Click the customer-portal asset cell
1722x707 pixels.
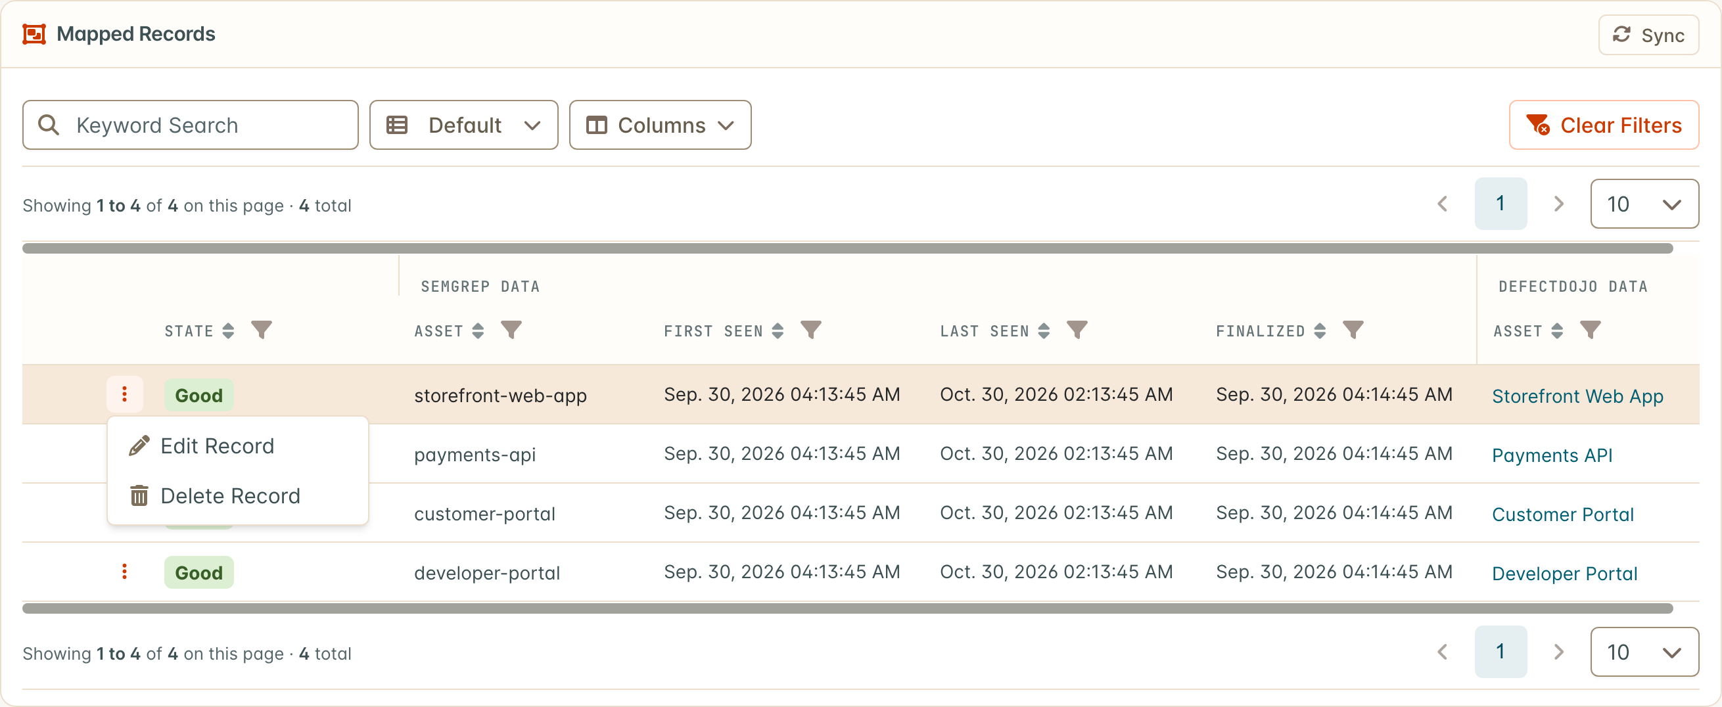point(484,513)
